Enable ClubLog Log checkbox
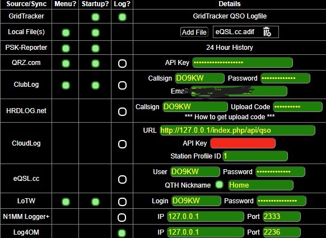 tap(122, 85)
